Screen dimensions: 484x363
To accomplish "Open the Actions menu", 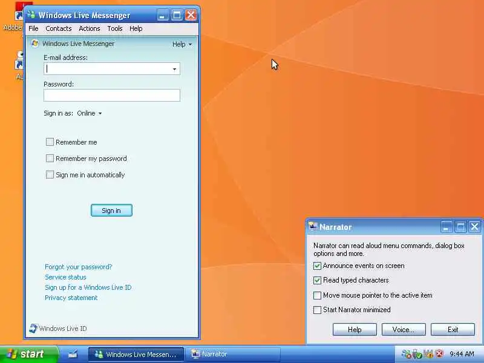I will point(89,28).
